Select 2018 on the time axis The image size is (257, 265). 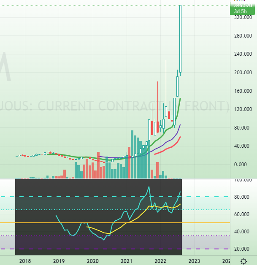coord(25,261)
